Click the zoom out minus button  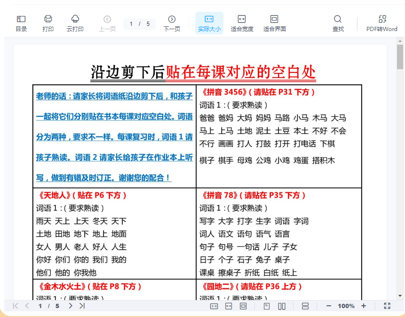click(329, 306)
